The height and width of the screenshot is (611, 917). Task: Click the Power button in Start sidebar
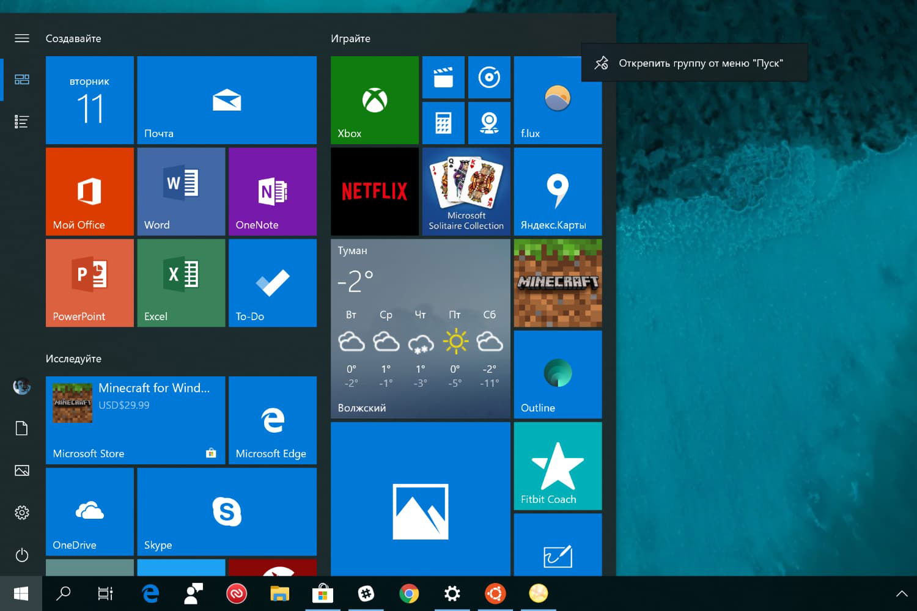pos(22,555)
